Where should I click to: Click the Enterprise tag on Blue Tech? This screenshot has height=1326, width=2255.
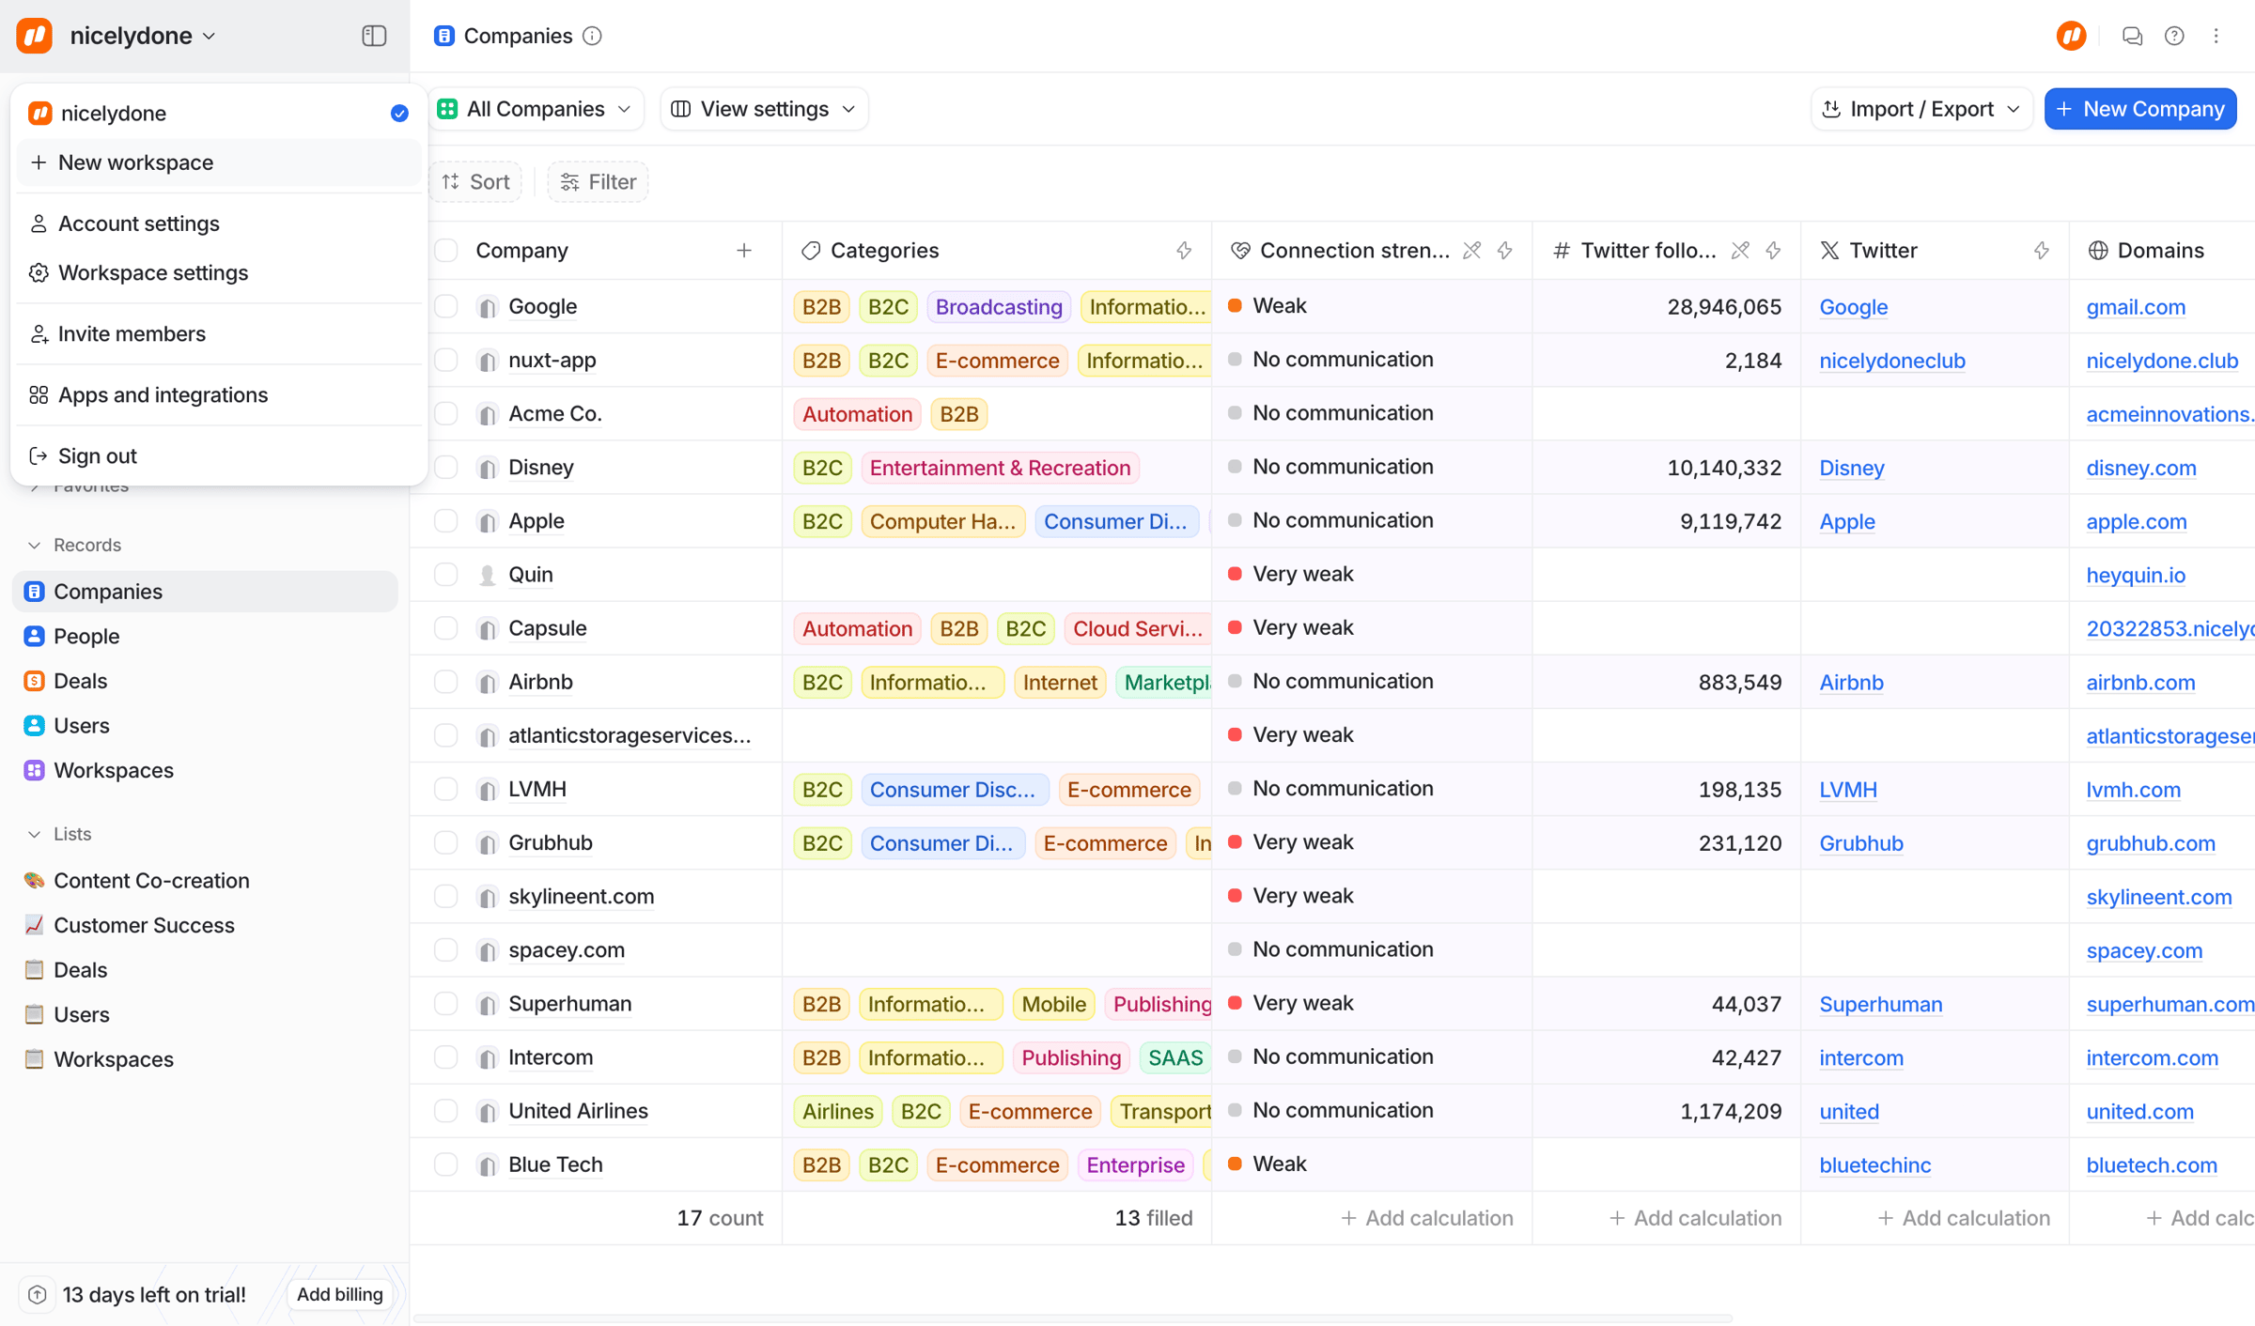pyautogui.click(x=1135, y=1164)
